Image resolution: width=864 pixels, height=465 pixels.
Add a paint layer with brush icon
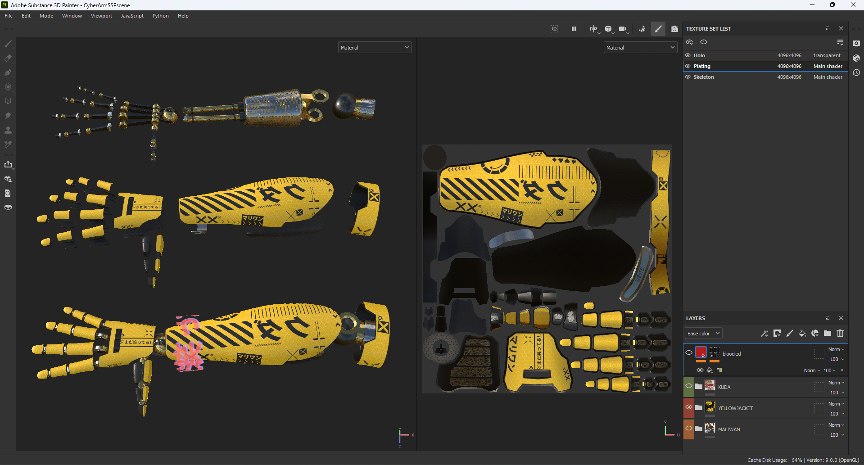pos(790,333)
